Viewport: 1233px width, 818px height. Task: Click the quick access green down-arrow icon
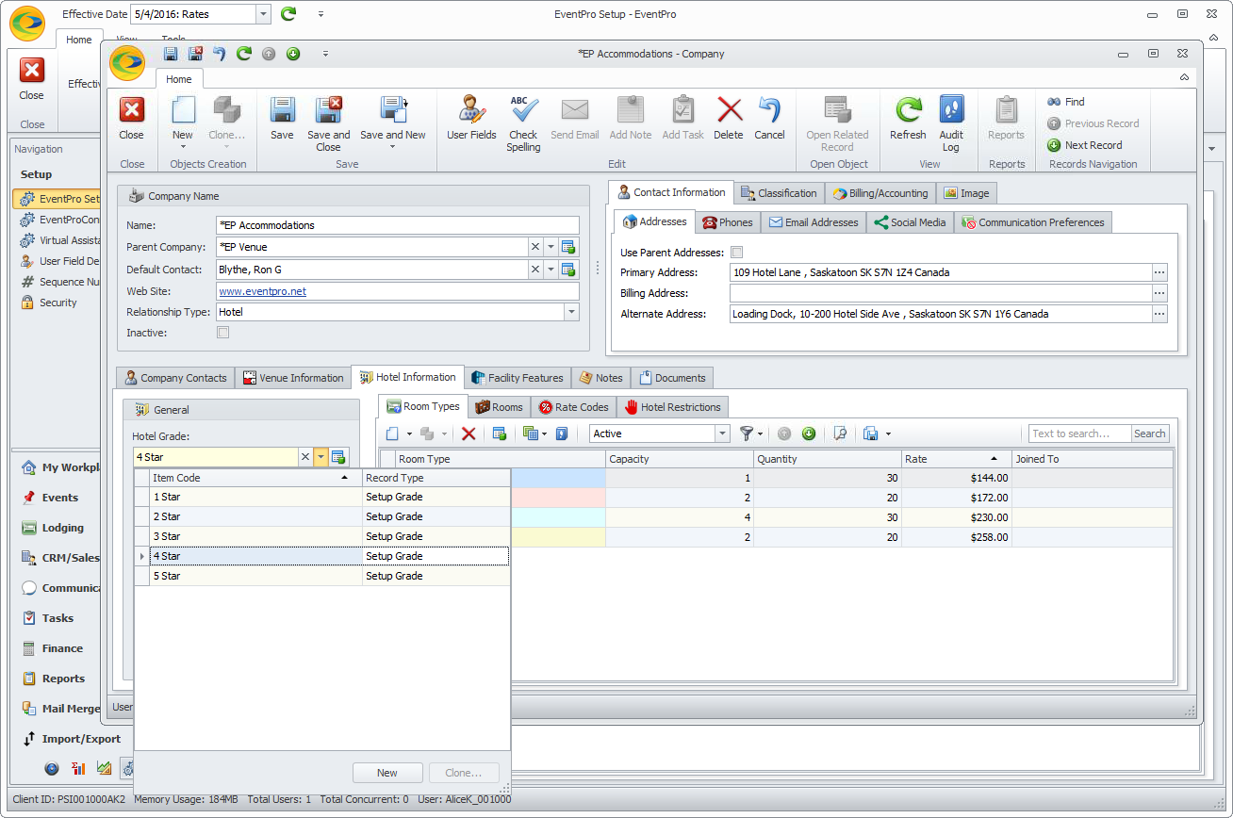click(293, 54)
